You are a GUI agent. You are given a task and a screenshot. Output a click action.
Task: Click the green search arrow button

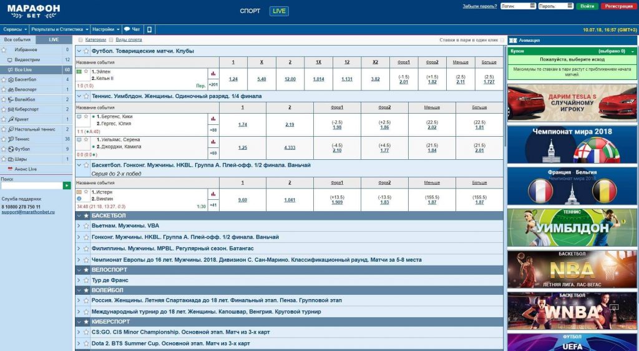click(67, 185)
